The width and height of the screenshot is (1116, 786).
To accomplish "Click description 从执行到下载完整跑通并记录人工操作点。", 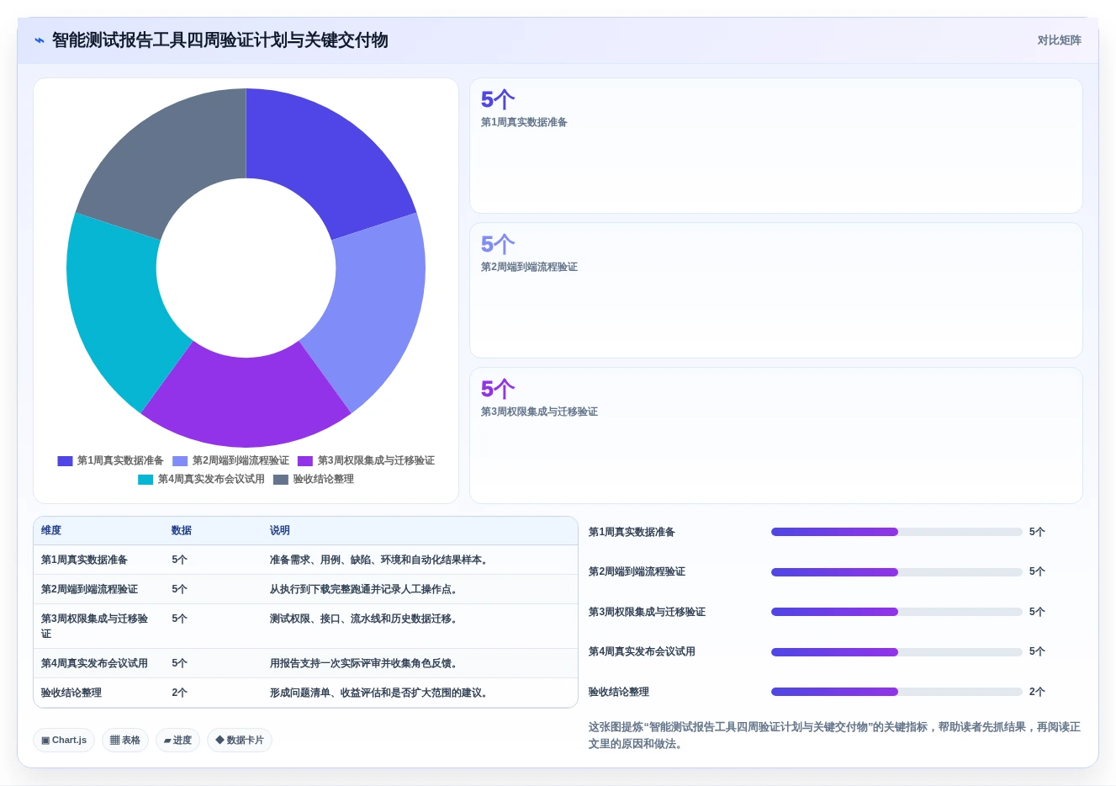I will pyautogui.click(x=365, y=590).
